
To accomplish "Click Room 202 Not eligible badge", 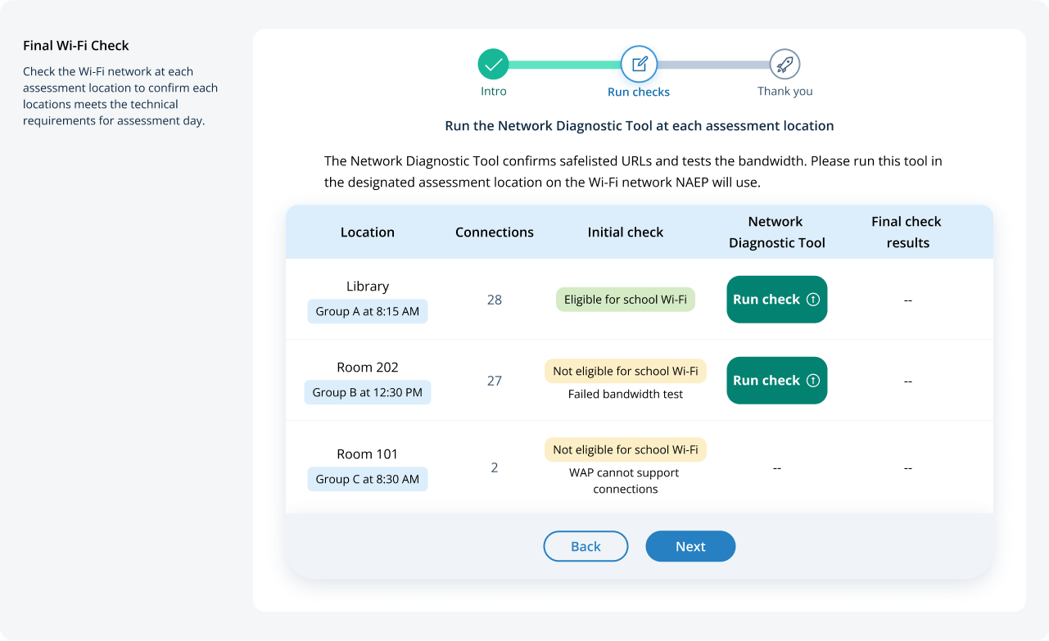I will coord(626,371).
